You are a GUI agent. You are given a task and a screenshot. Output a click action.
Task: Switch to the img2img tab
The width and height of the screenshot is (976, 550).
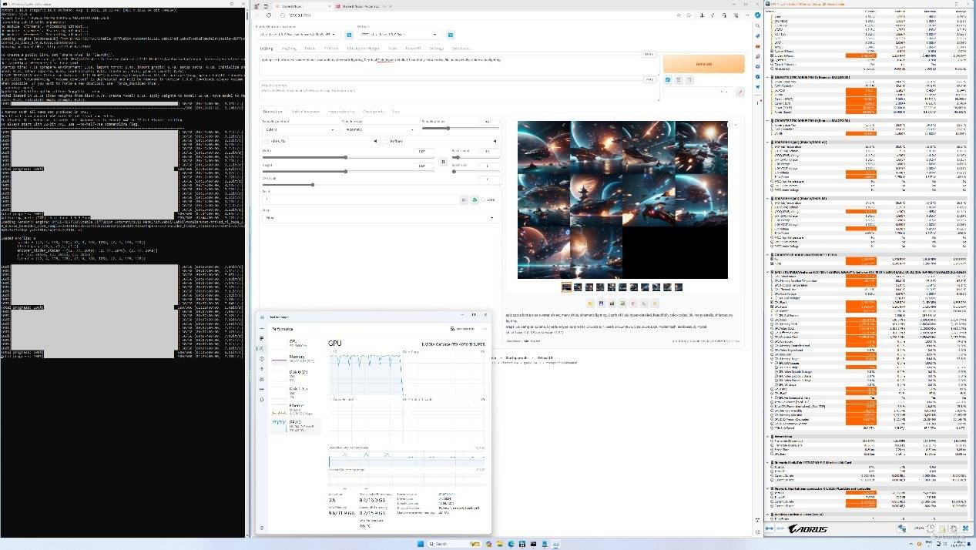point(290,49)
